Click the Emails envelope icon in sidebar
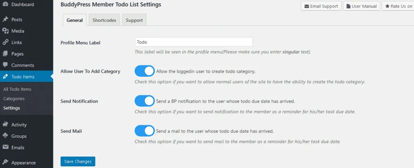Screen dimensions: 414x168 [x=5, y=147]
